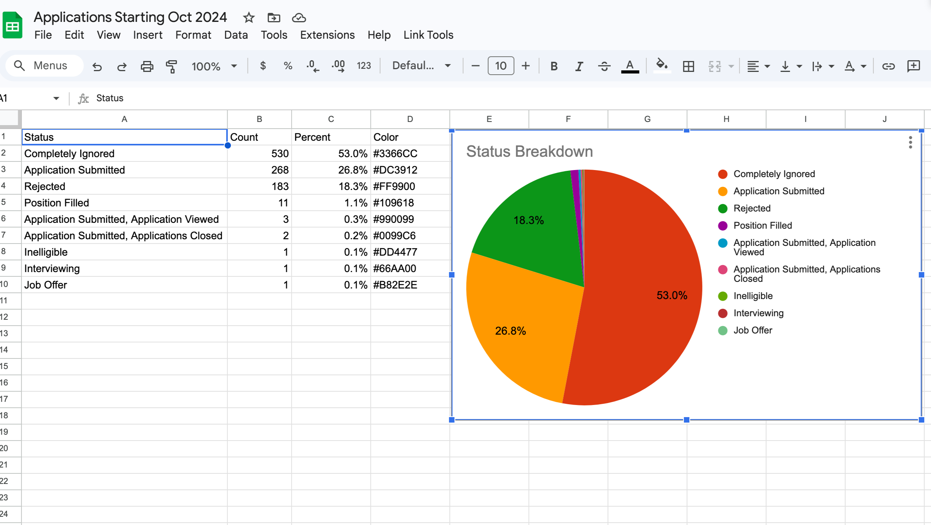Viewport: 931px width, 525px height.
Task: Click the insert comment icon
Action: coord(913,66)
